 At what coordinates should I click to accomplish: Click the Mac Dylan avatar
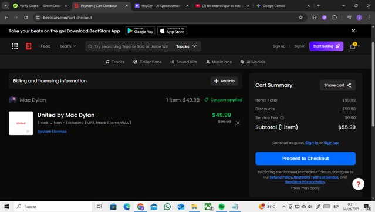click(x=13, y=100)
